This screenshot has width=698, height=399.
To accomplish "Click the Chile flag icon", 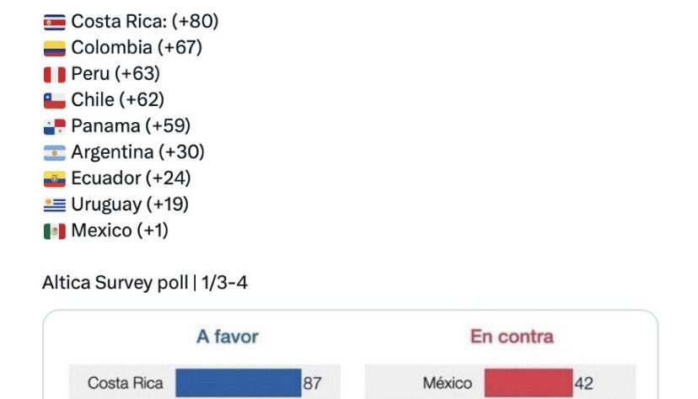I will [x=54, y=100].
